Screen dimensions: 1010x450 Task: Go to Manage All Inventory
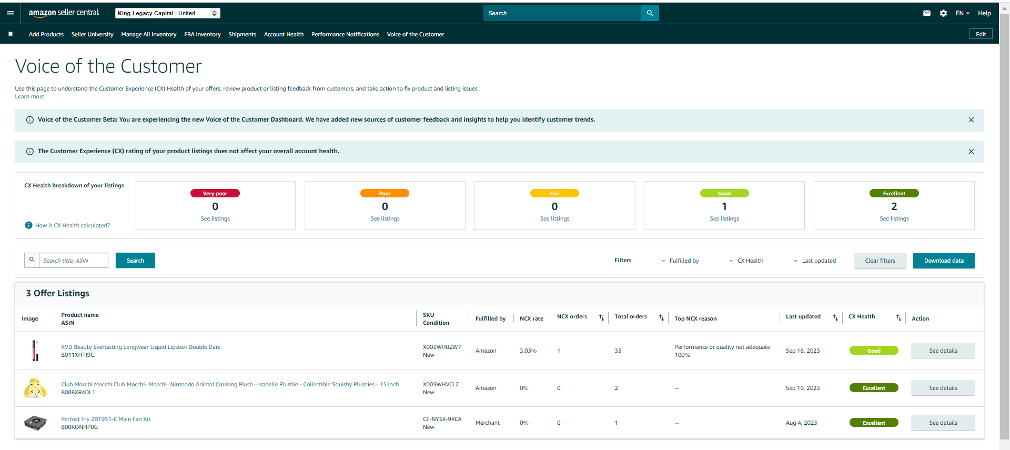[x=149, y=34]
